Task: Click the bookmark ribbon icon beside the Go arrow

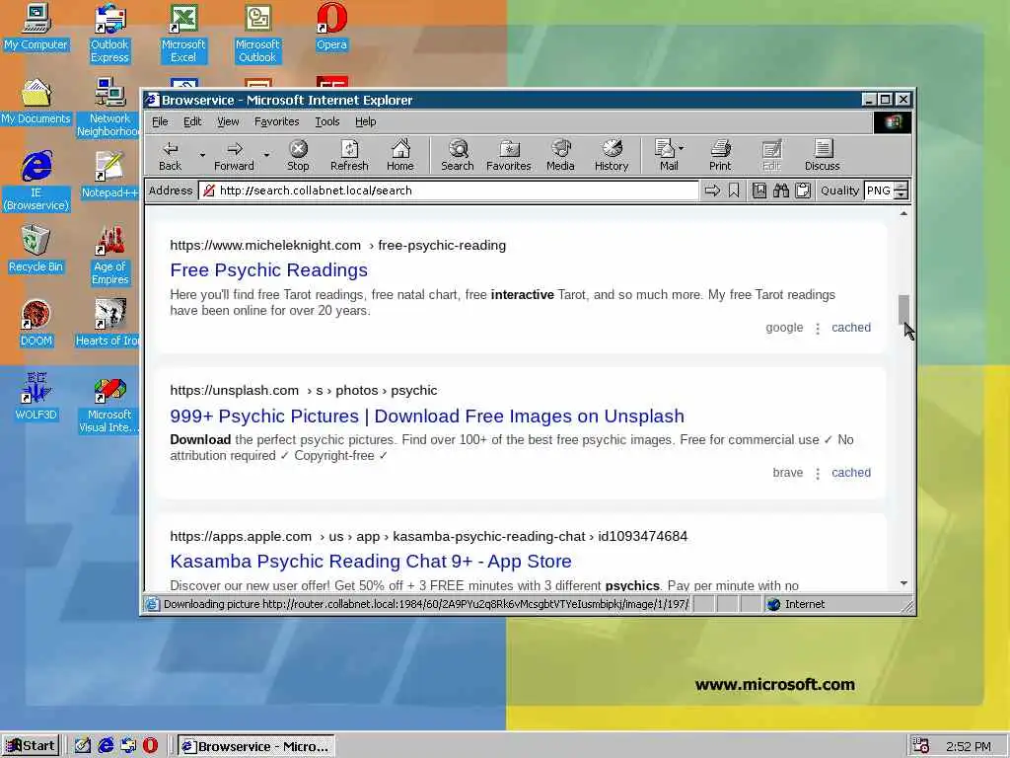Action: click(x=734, y=190)
